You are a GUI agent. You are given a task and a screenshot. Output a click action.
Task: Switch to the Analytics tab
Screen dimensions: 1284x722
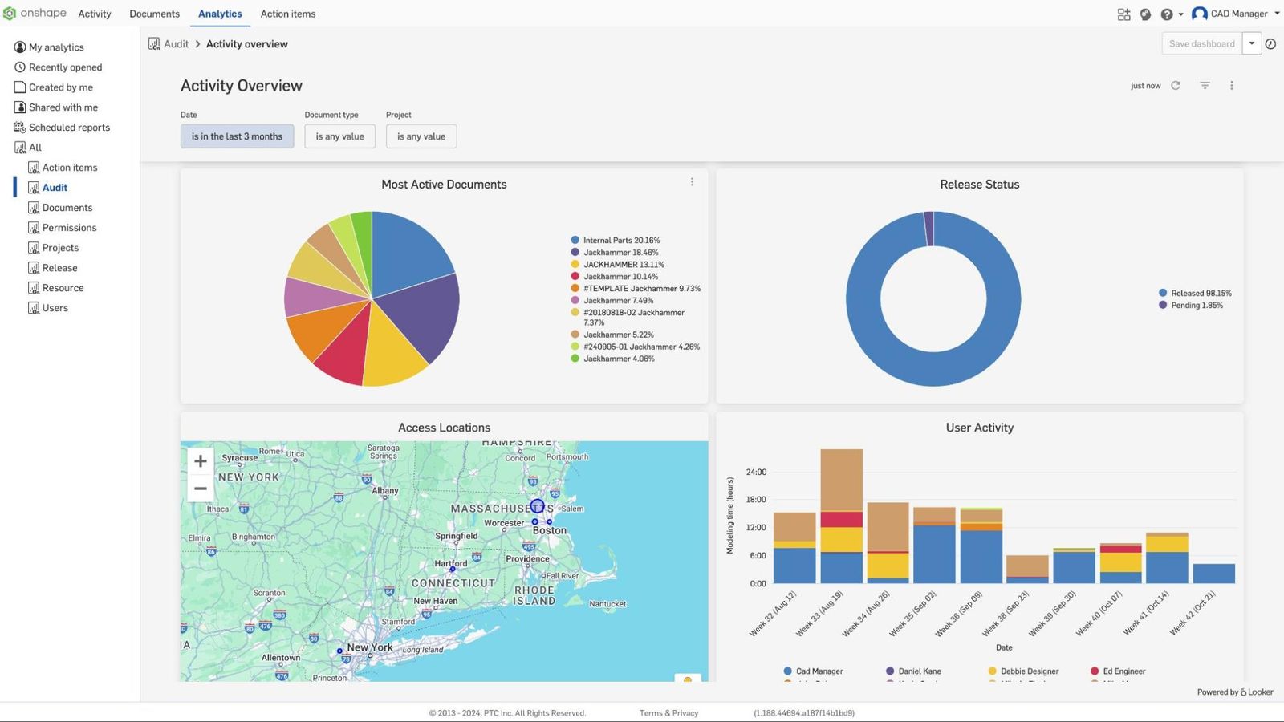click(220, 14)
